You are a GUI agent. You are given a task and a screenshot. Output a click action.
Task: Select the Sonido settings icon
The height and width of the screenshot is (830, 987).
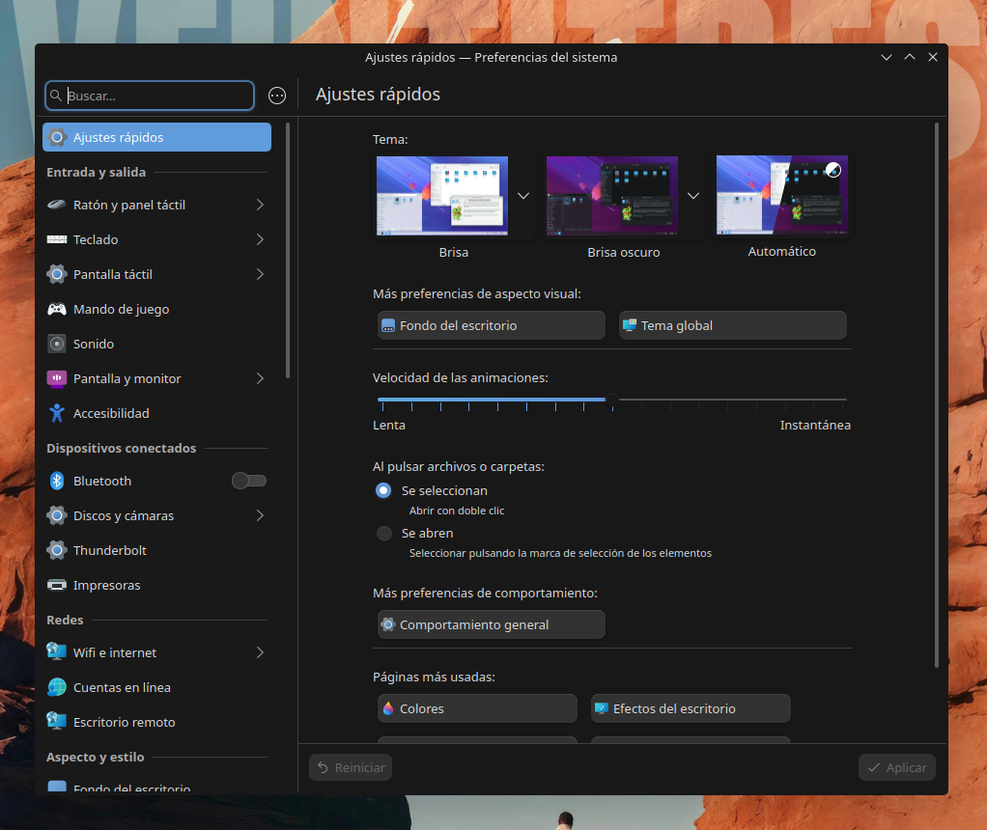(59, 344)
